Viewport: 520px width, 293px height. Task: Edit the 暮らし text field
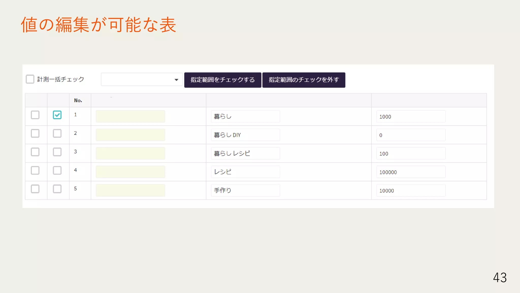(245, 116)
